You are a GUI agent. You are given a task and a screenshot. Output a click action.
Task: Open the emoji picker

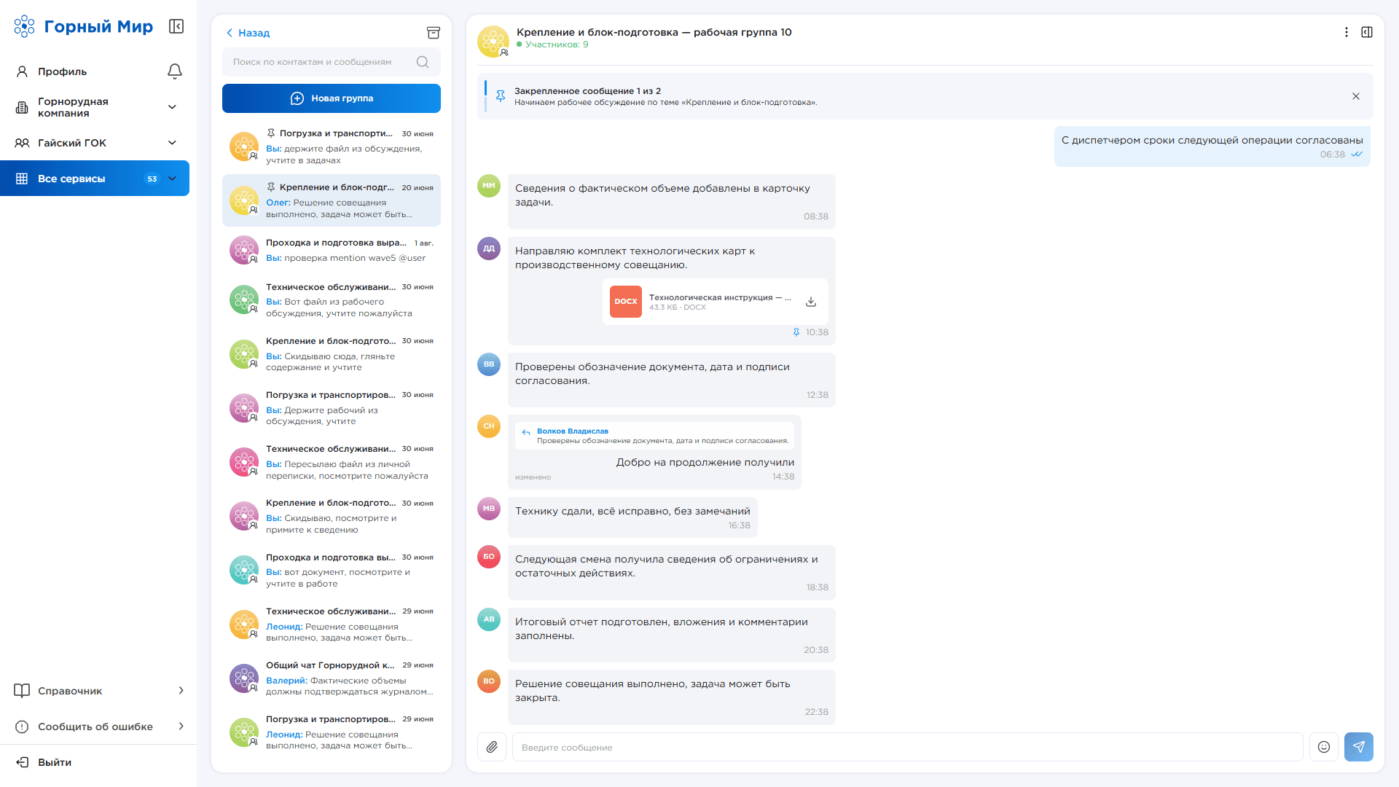pyautogui.click(x=1324, y=747)
